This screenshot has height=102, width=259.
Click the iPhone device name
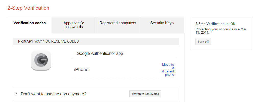(81, 70)
